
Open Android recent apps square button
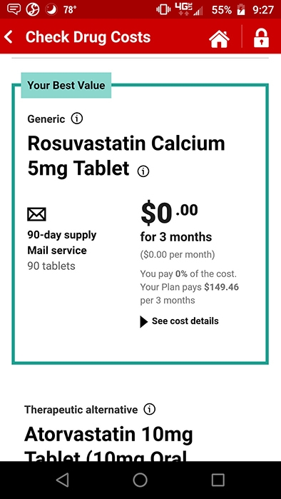[x=218, y=480]
